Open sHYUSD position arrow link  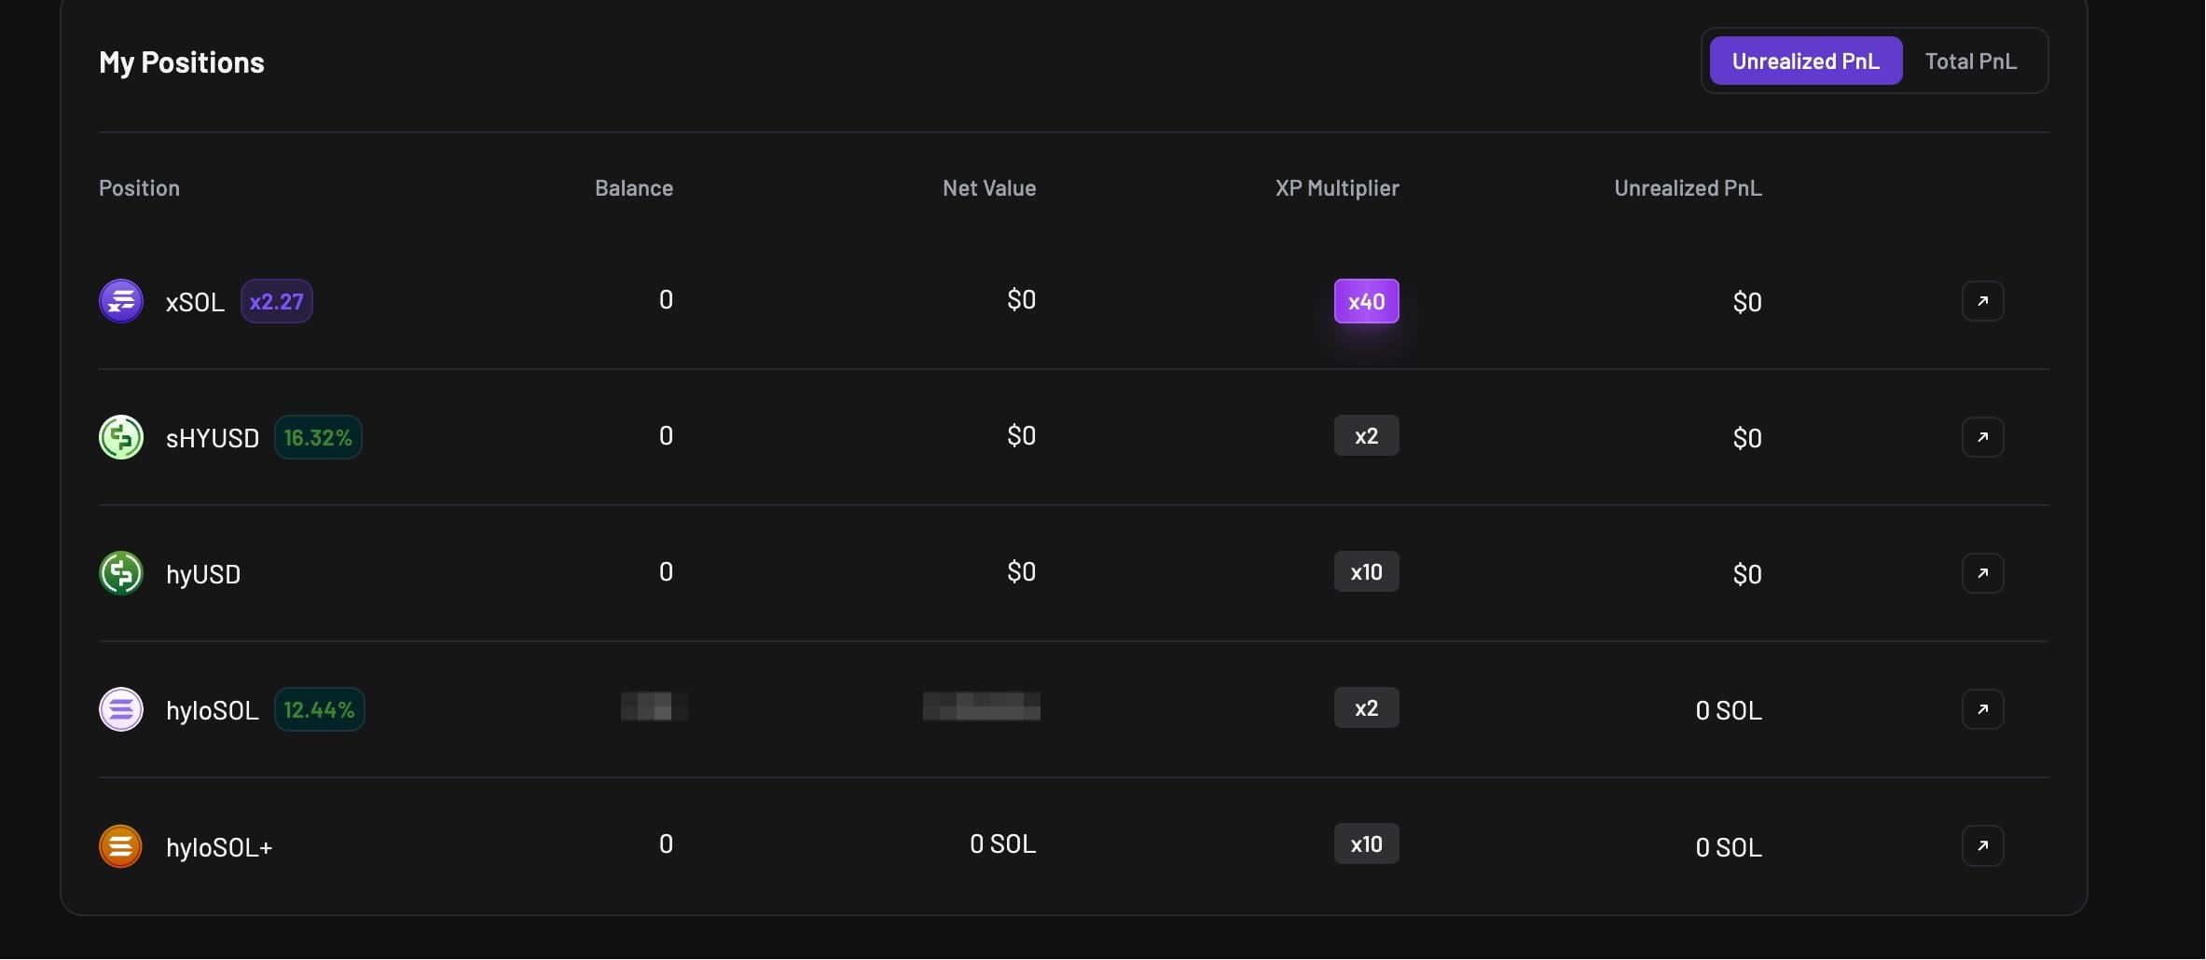point(1982,437)
